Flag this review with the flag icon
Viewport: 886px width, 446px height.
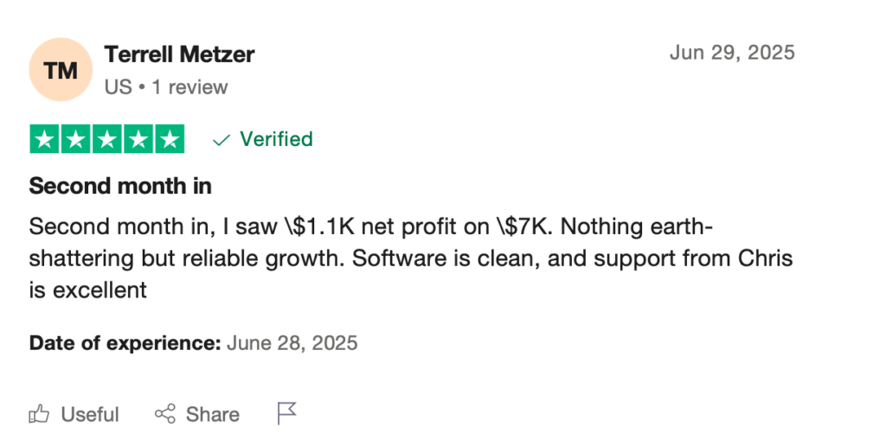(x=287, y=413)
